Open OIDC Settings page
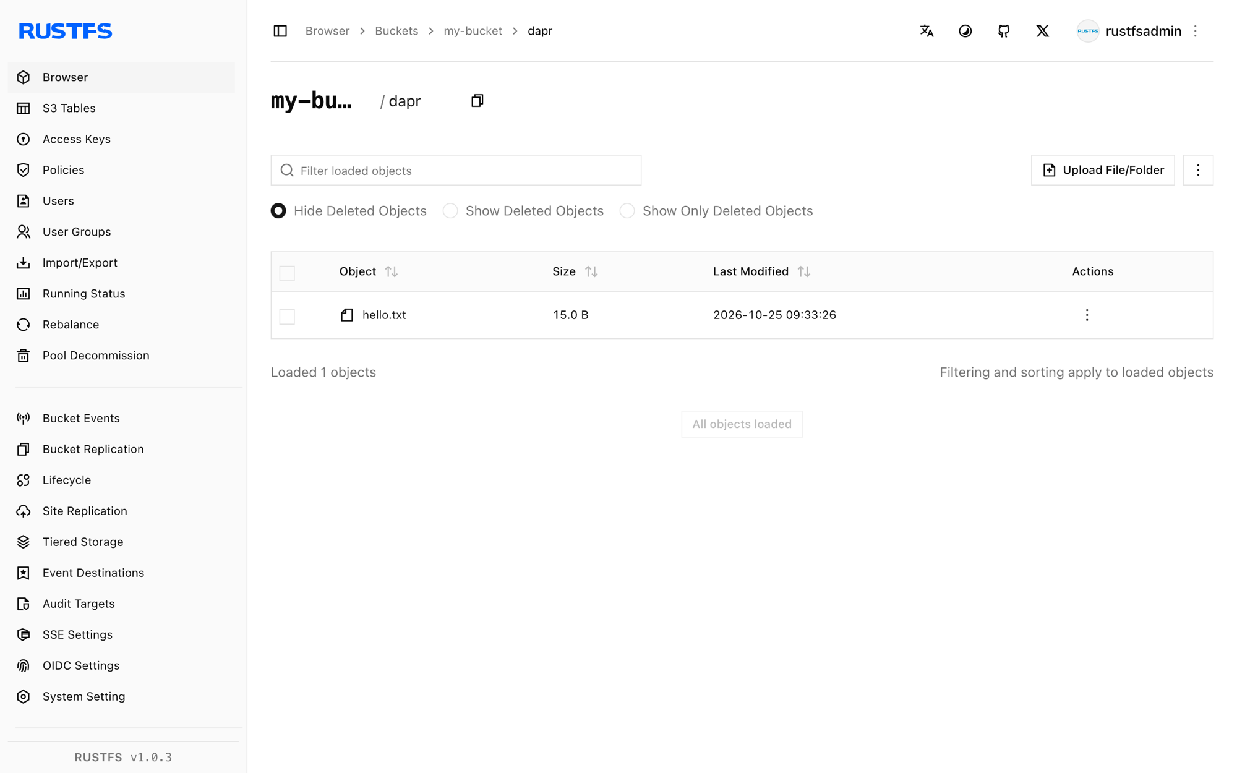The image size is (1237, 773). pos(121,665)
